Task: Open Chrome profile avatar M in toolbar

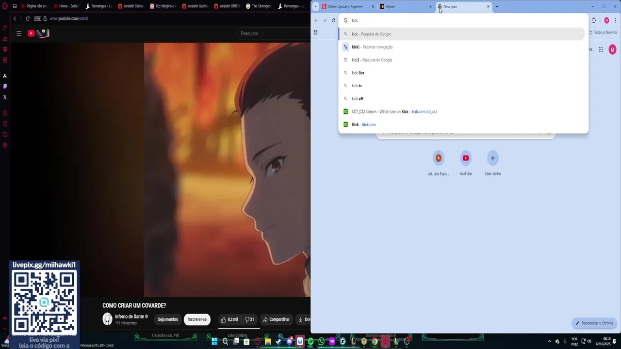Action: tap(606, 20)
